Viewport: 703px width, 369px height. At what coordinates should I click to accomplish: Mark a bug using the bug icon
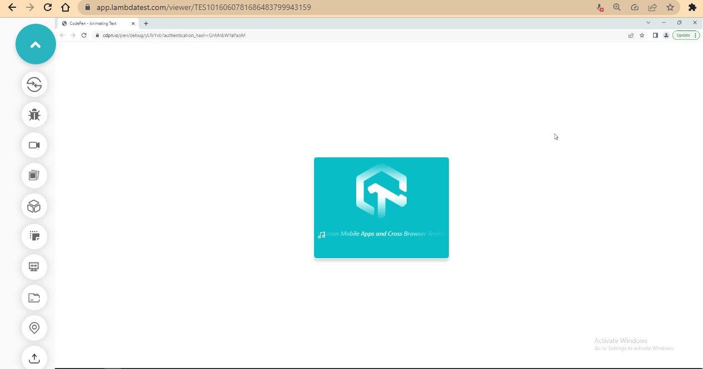34,115
